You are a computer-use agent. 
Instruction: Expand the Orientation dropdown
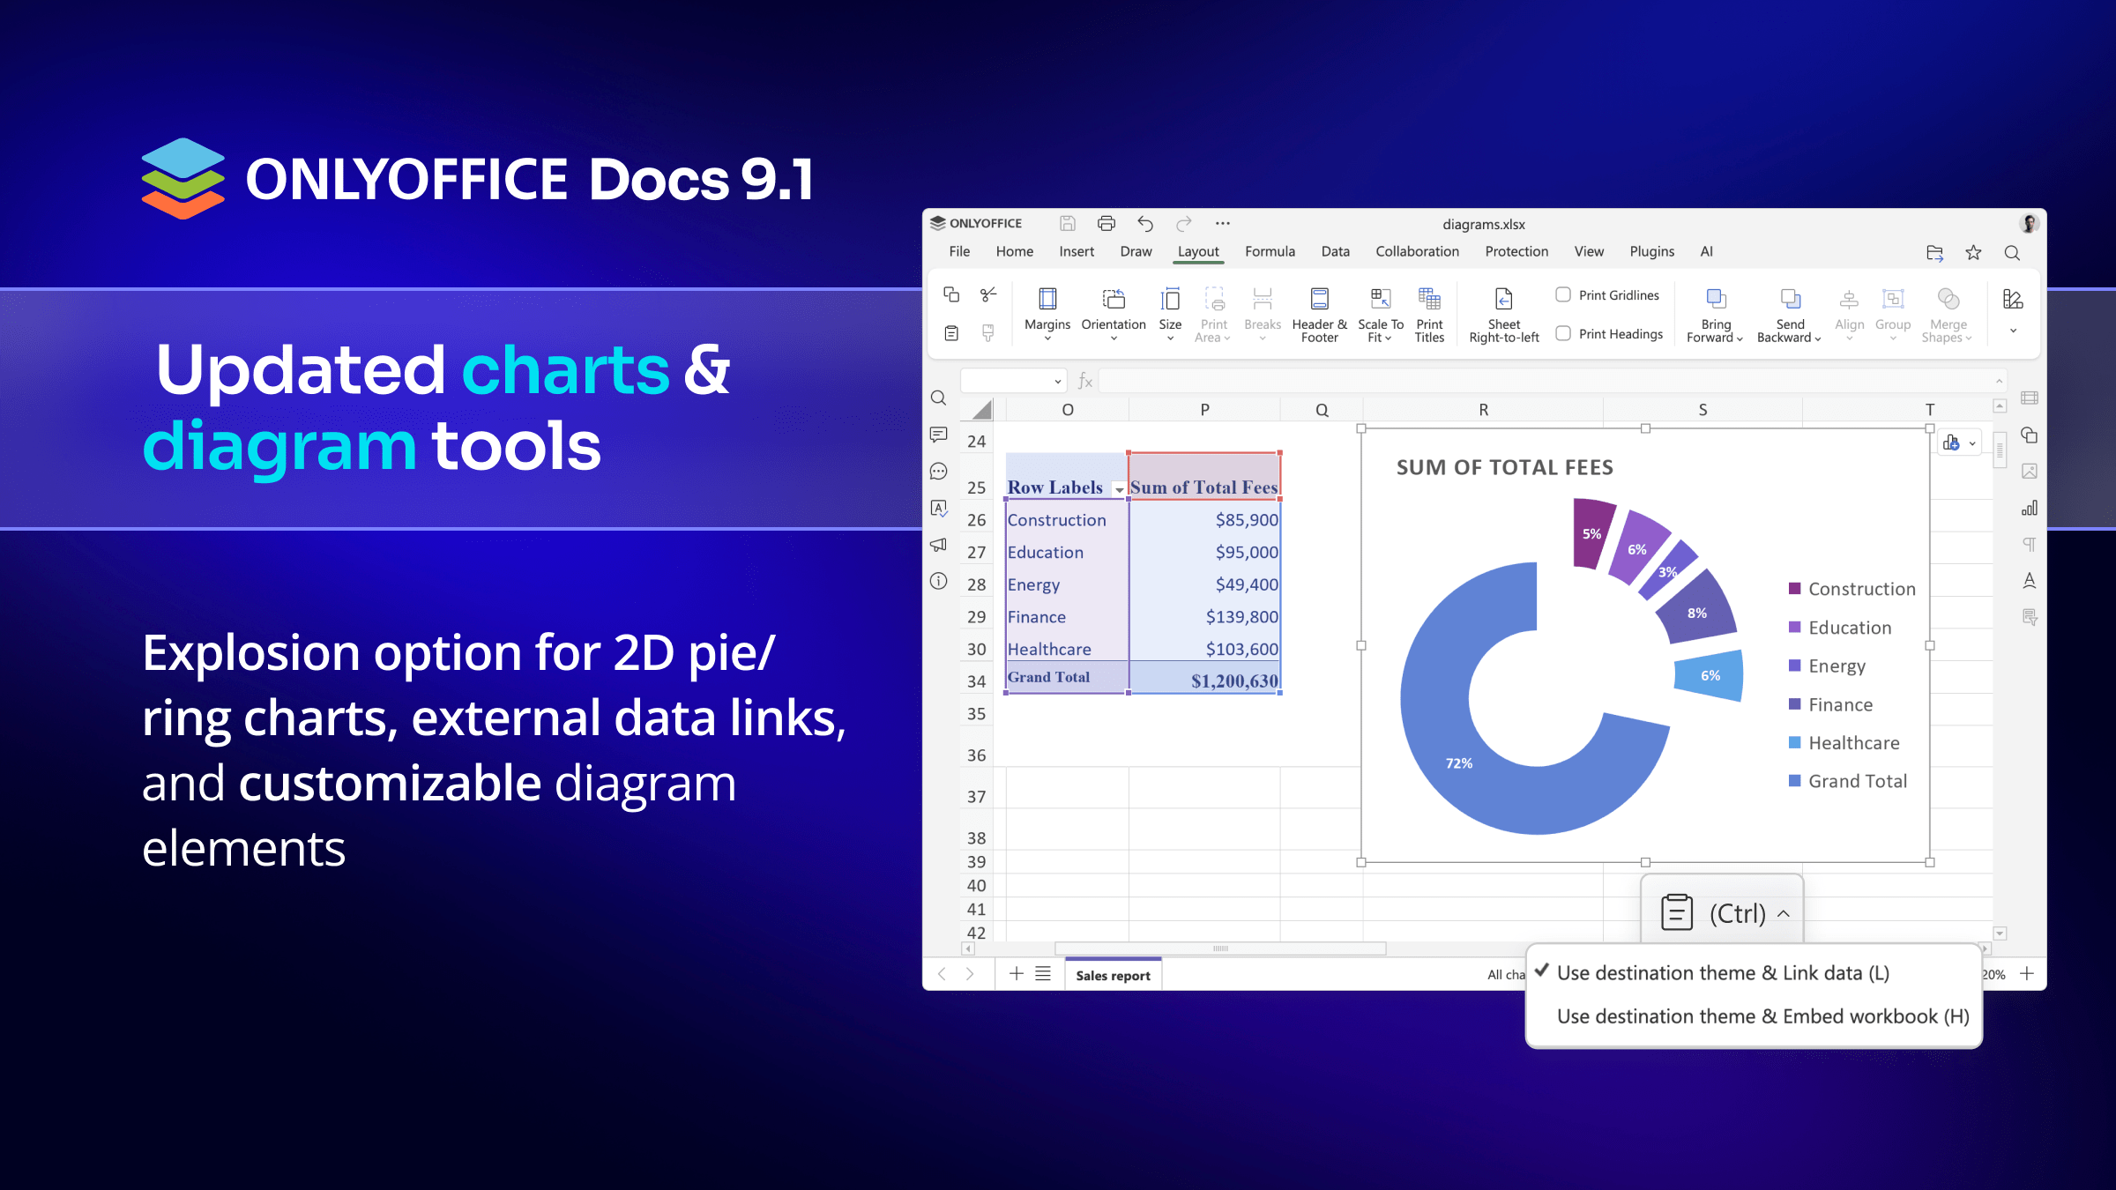1114,338
